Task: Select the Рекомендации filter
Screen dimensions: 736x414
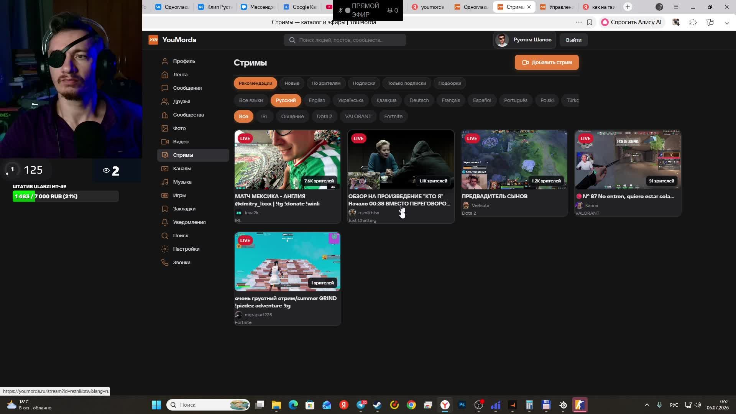Action: pos(255,83)
